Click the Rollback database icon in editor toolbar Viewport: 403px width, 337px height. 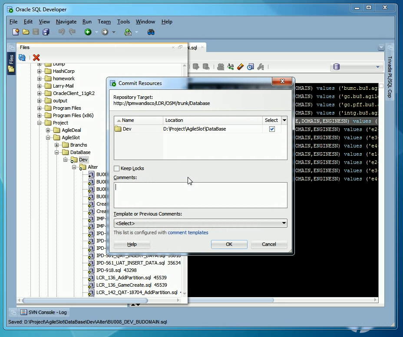206,67
